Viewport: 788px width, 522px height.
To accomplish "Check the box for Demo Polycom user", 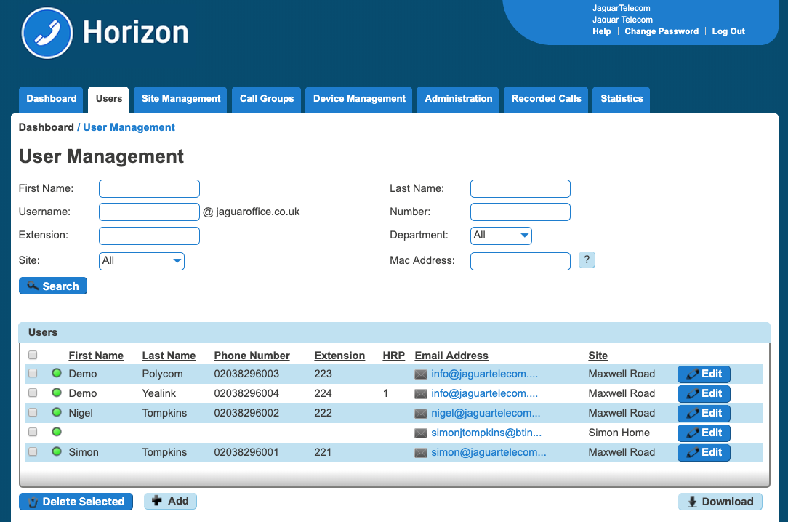I will click(x=33, y=374).
